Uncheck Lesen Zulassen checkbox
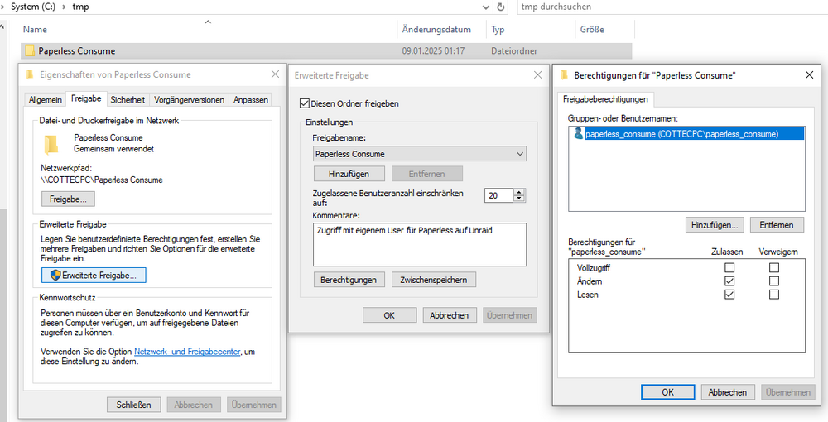This screenshot has width=828, height=422. 729,295
